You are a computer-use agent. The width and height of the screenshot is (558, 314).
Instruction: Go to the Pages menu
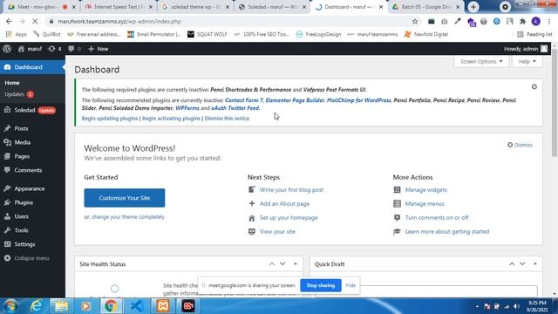(22, 156)
